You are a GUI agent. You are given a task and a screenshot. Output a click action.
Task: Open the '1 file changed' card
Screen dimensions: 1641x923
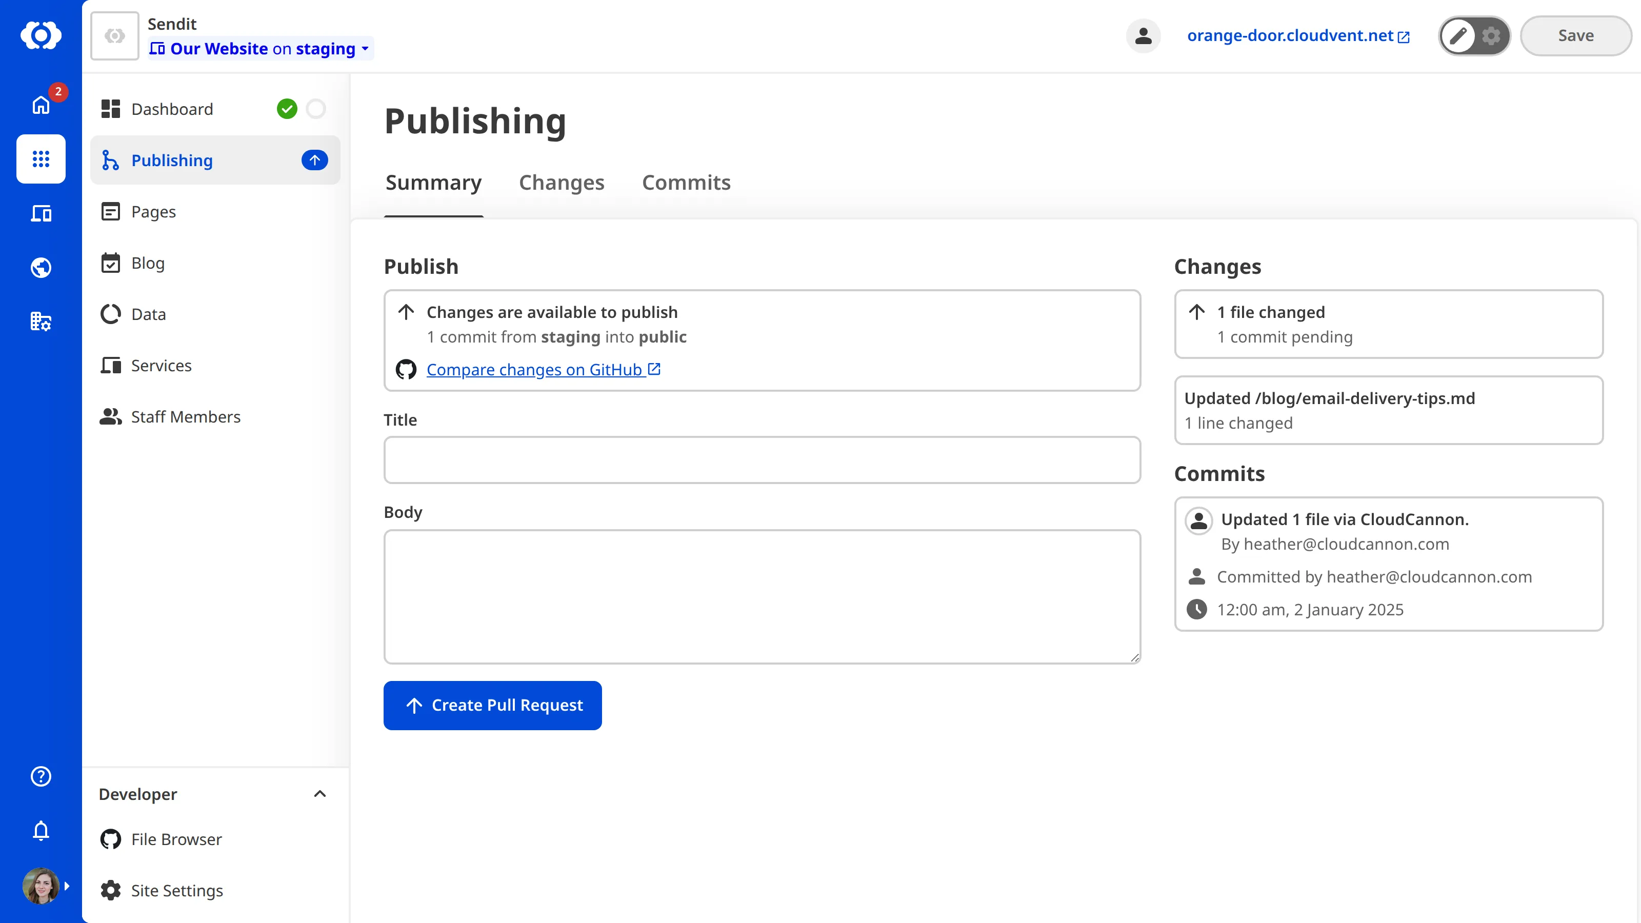1389,324
